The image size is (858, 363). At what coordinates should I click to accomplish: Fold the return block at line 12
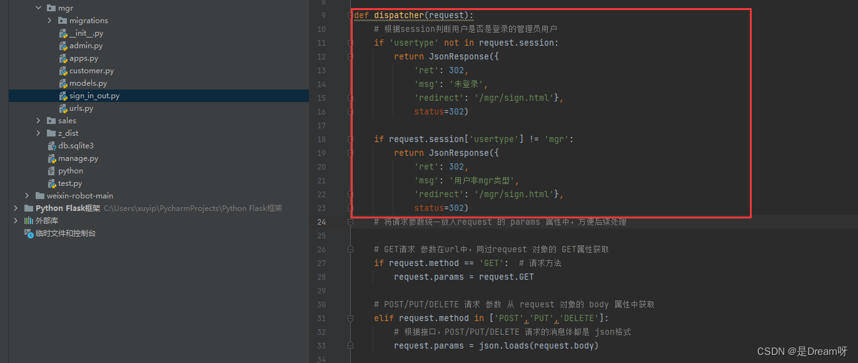point(350,57)
